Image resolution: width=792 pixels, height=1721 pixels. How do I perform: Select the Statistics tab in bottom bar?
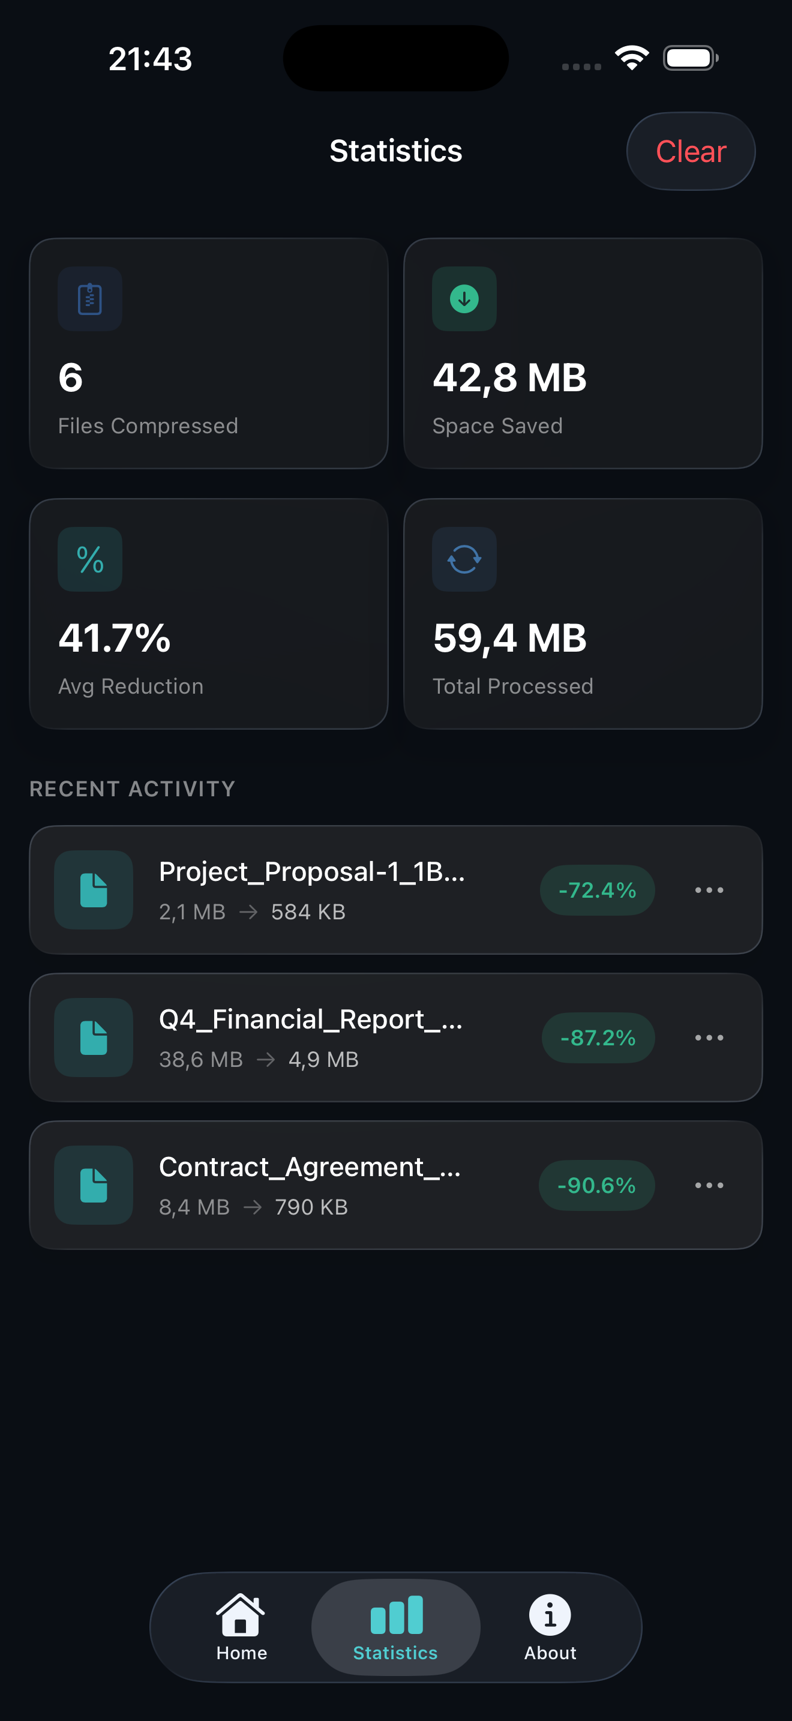(x=395, y=1627)
